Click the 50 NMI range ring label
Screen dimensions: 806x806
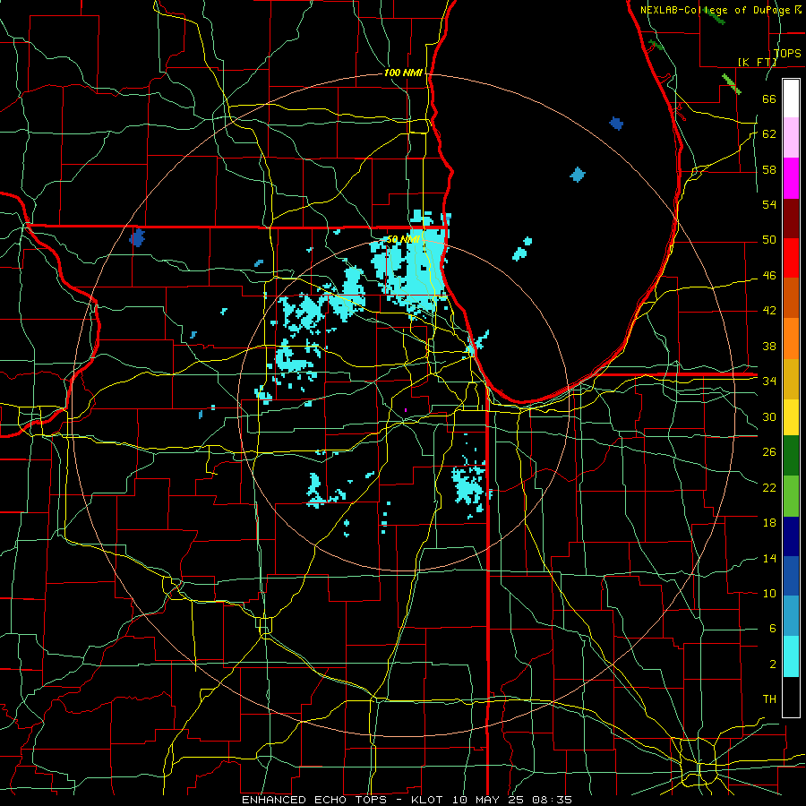click(x=404, y=239)
